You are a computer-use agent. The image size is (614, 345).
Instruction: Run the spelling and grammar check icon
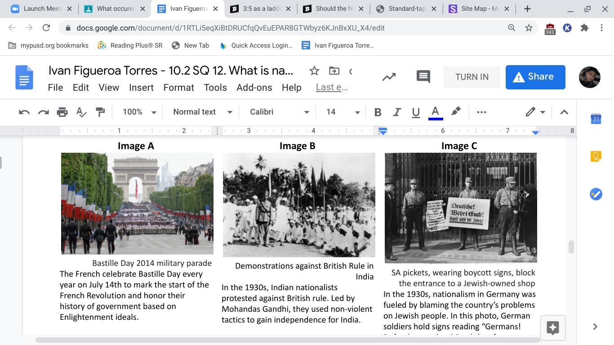point(81,112)
